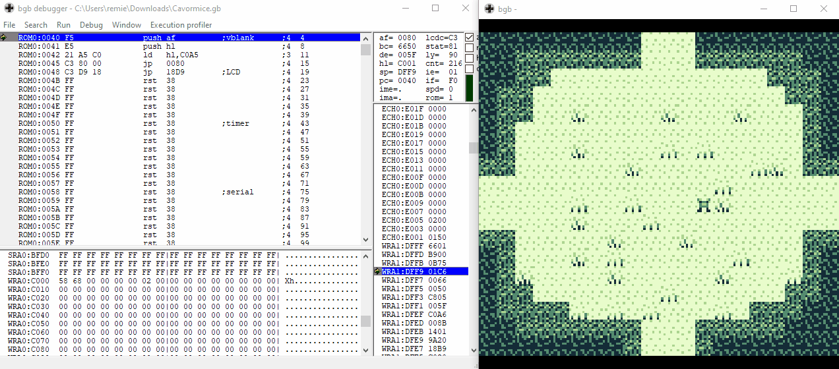The height and width of the screenshot is (369, 839).
Task: Click the stack pointer arrow marker at WRA1:DFF9
Action: pos(377,271)
